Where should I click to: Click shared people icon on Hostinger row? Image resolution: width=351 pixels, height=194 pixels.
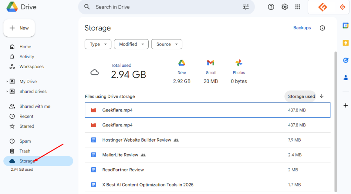click(x=176, y=140)
